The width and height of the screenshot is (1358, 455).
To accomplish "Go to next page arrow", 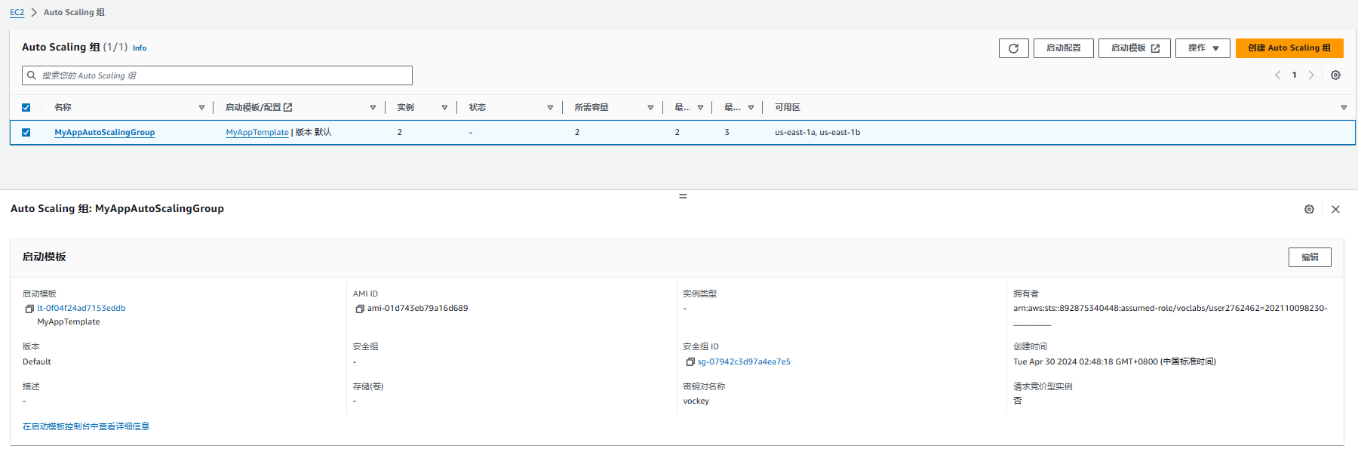I will point(1311,75).
